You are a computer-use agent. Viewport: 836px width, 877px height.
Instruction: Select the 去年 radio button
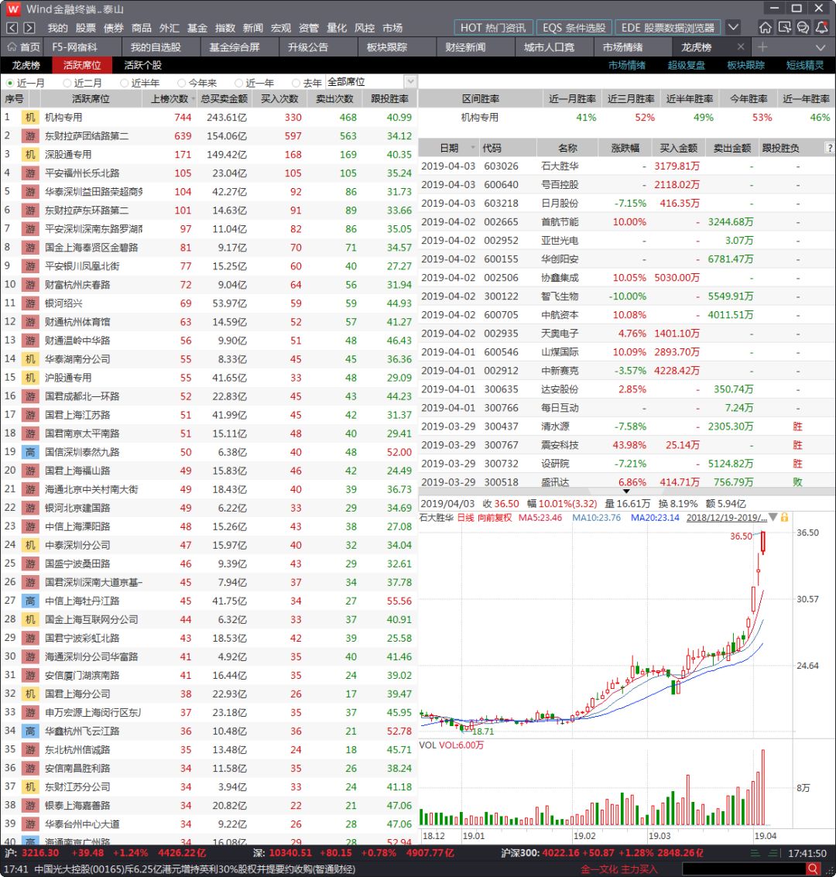pyautogui.click(x=296, y=83)
